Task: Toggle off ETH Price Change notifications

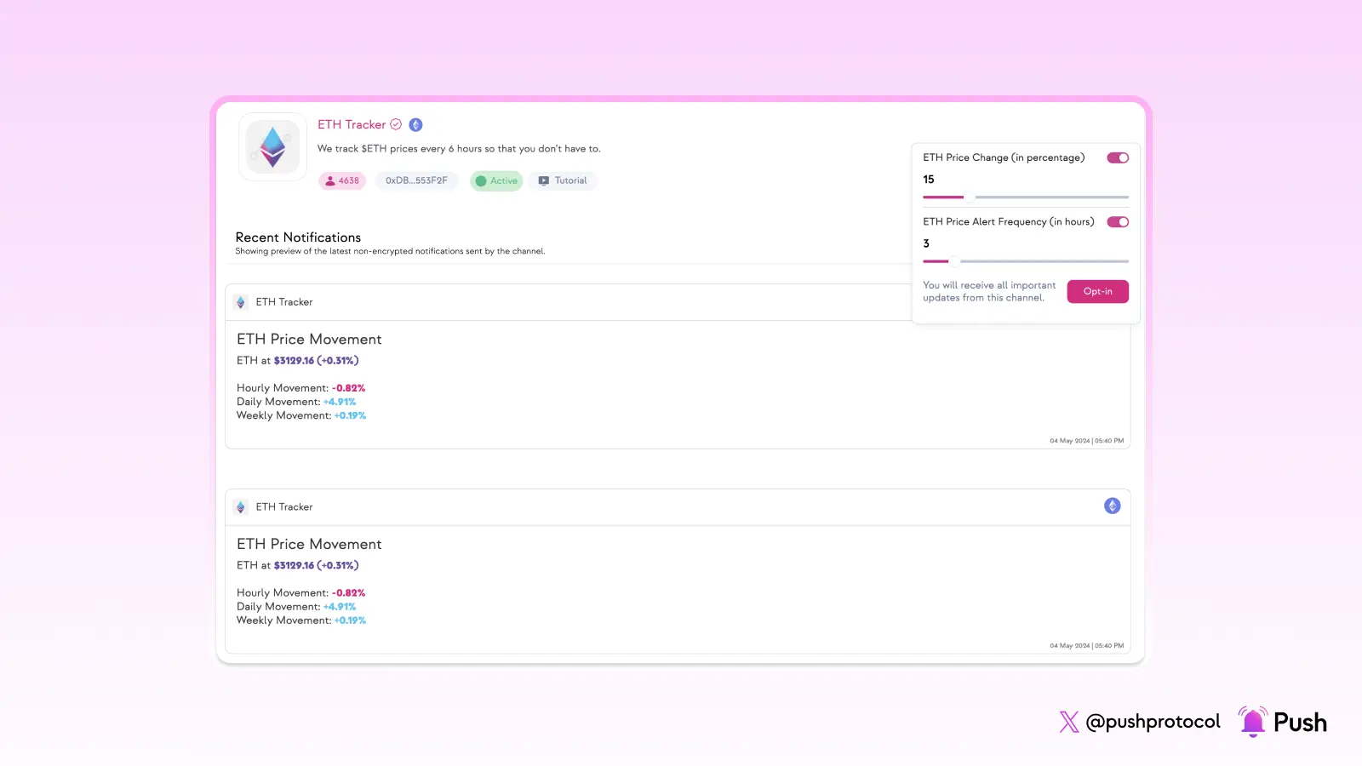Action: click(x=1118, y=157)
